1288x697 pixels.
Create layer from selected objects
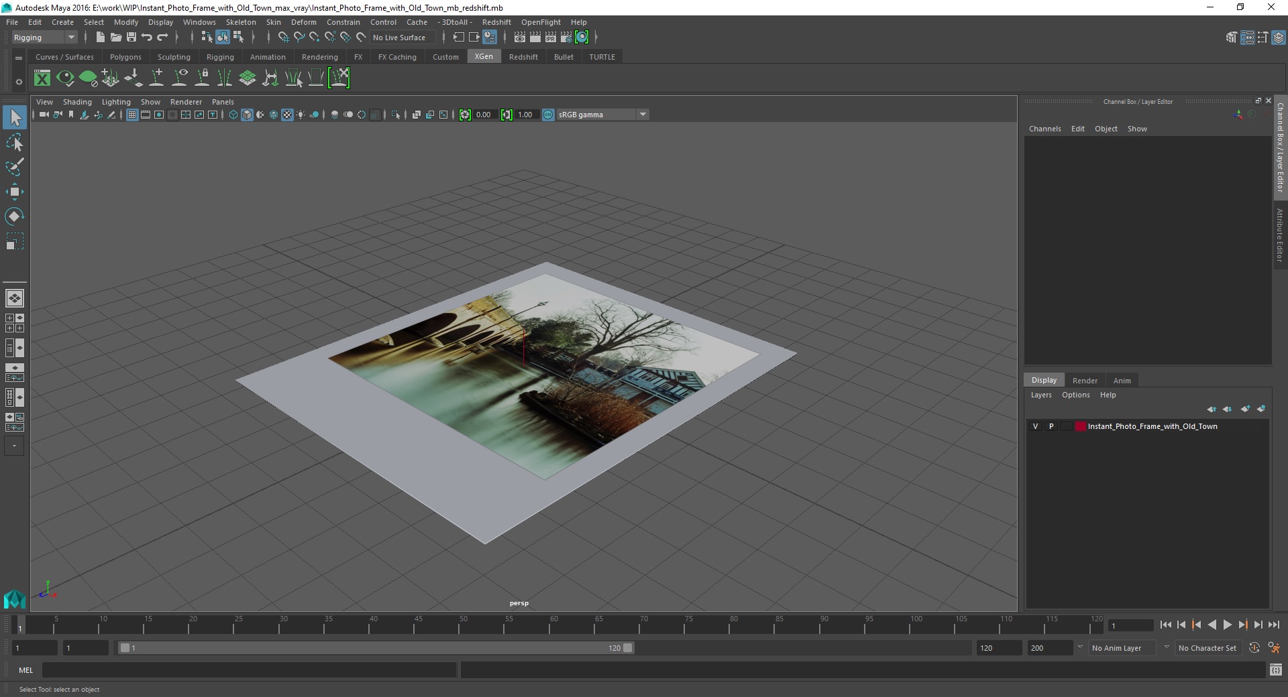[x=1261, y=409]
